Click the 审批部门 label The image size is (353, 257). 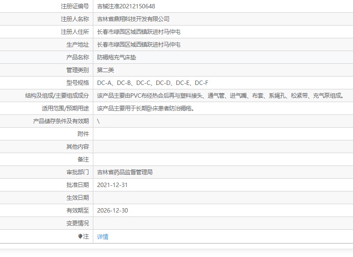[77, 172]
